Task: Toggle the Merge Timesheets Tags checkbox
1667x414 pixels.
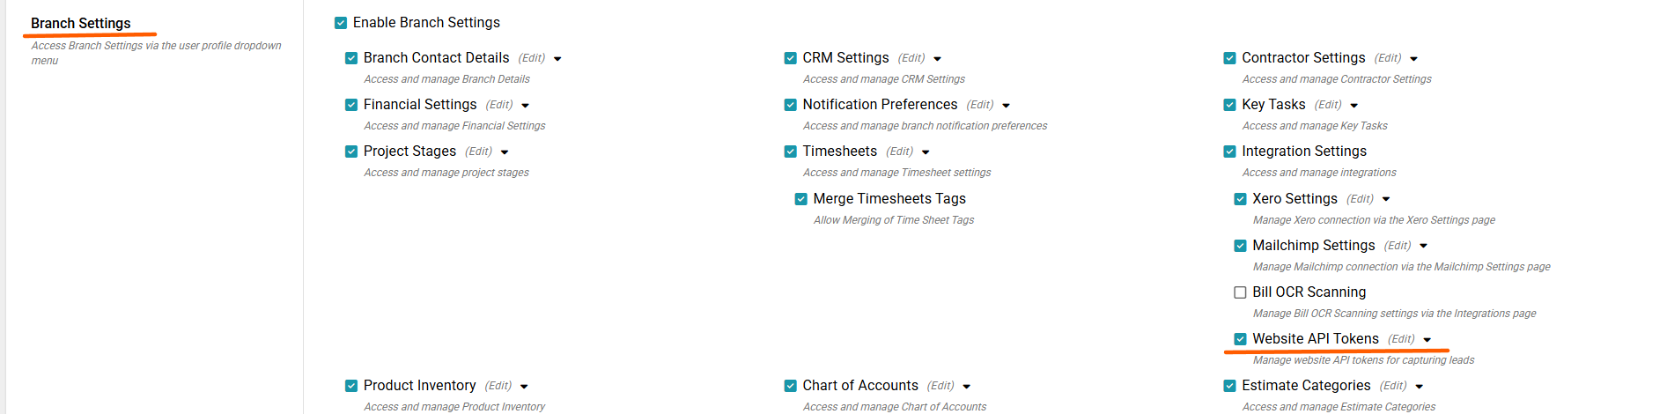Action: [x=801, y=199]
